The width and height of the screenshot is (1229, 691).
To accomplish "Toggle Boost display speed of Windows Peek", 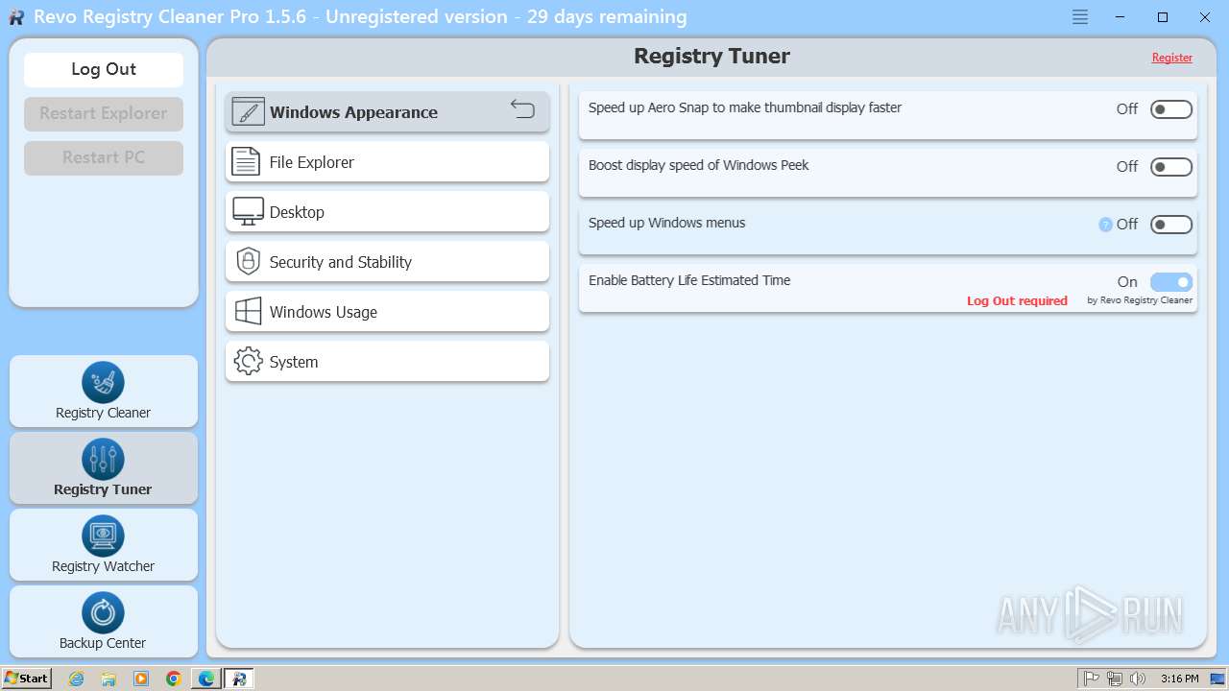I will 1171,167.
